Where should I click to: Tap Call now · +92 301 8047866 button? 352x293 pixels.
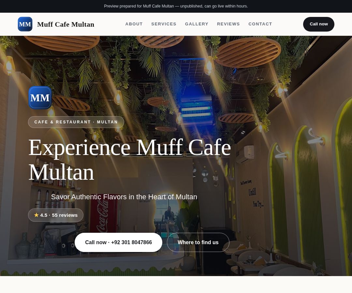pyautogui.click(x=118, y=242)
